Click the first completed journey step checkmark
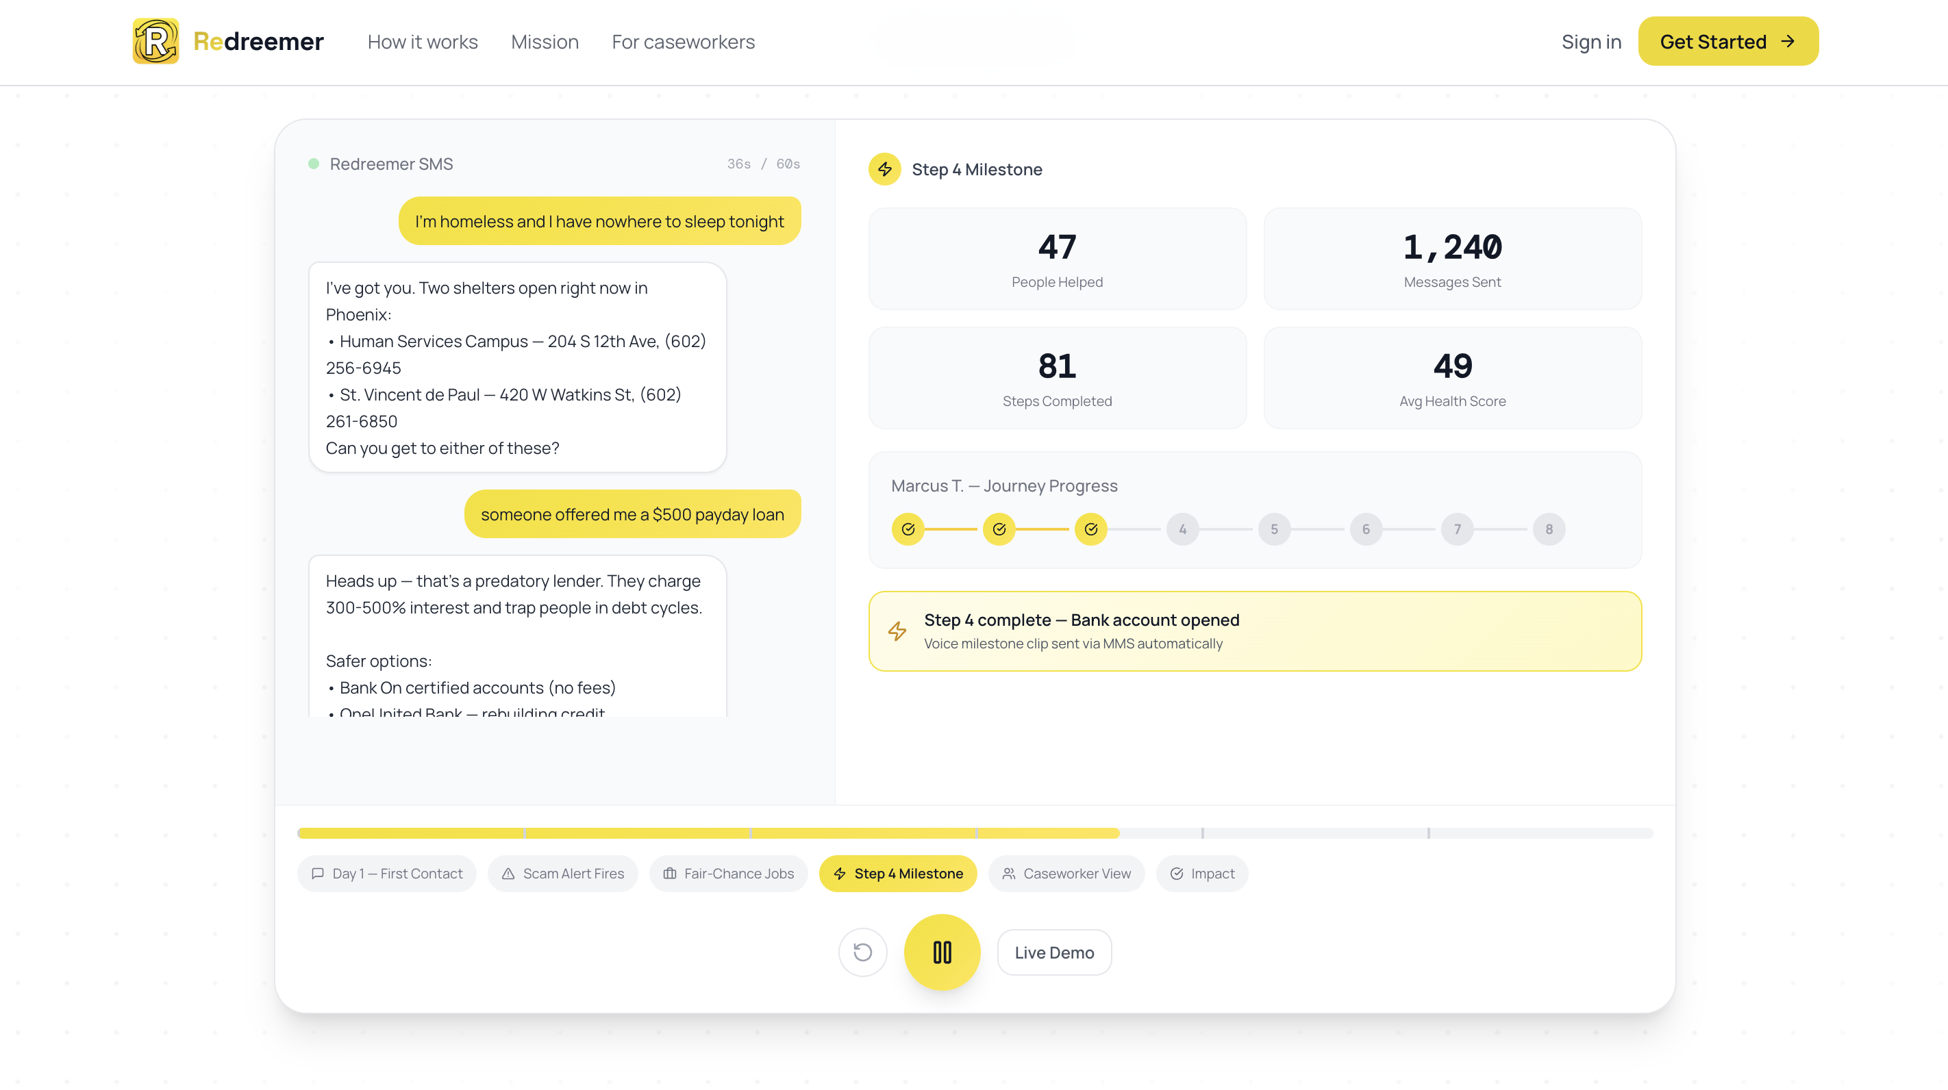The width and height of the screenshot is (1948, 1090). pos(908,529)
